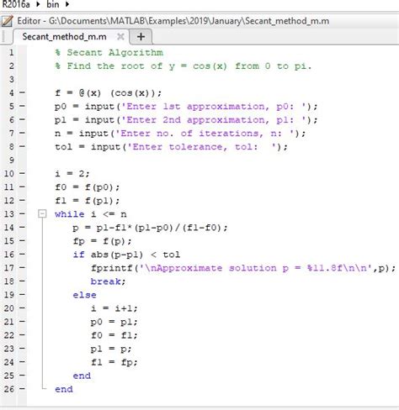Click the 'i = i+1;' statement
399x410 pixels.
coord(114,308)
